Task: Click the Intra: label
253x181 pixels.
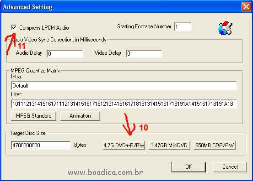Action: pos(16,77)
